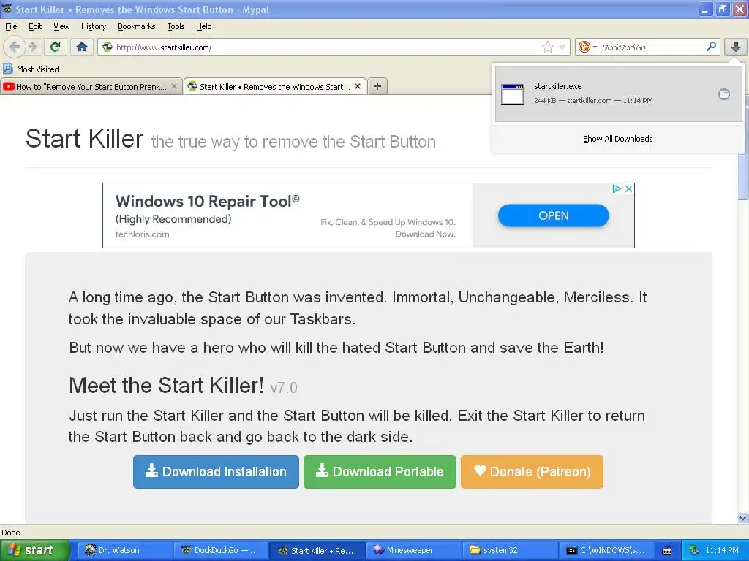This screenshot has height=561, width=749.
Task: Expand the address bar history dropdown arrow
Action: [x=562, y=47]
